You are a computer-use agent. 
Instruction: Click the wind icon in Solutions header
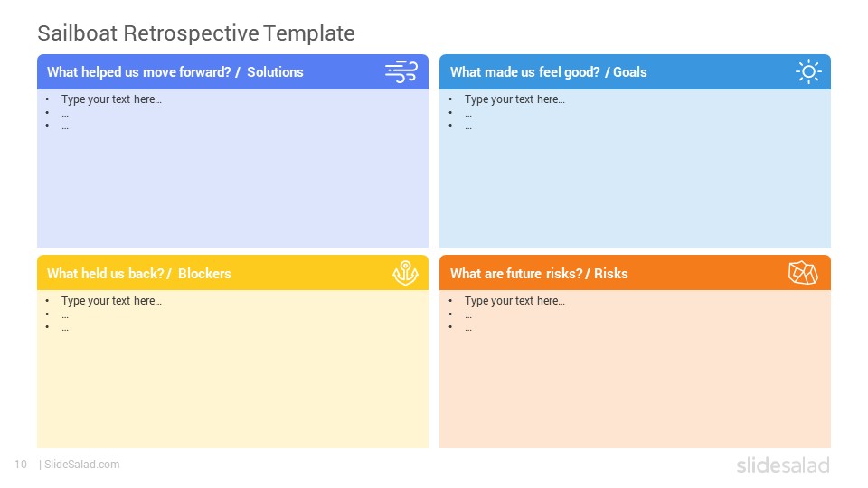[401, 72]
